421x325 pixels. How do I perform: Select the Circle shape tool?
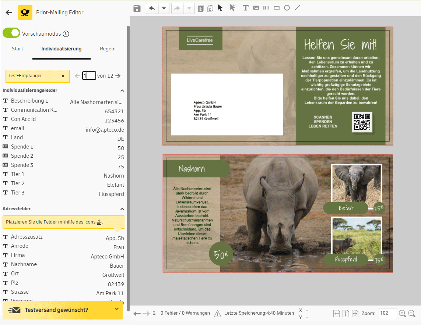coord(287,8)
